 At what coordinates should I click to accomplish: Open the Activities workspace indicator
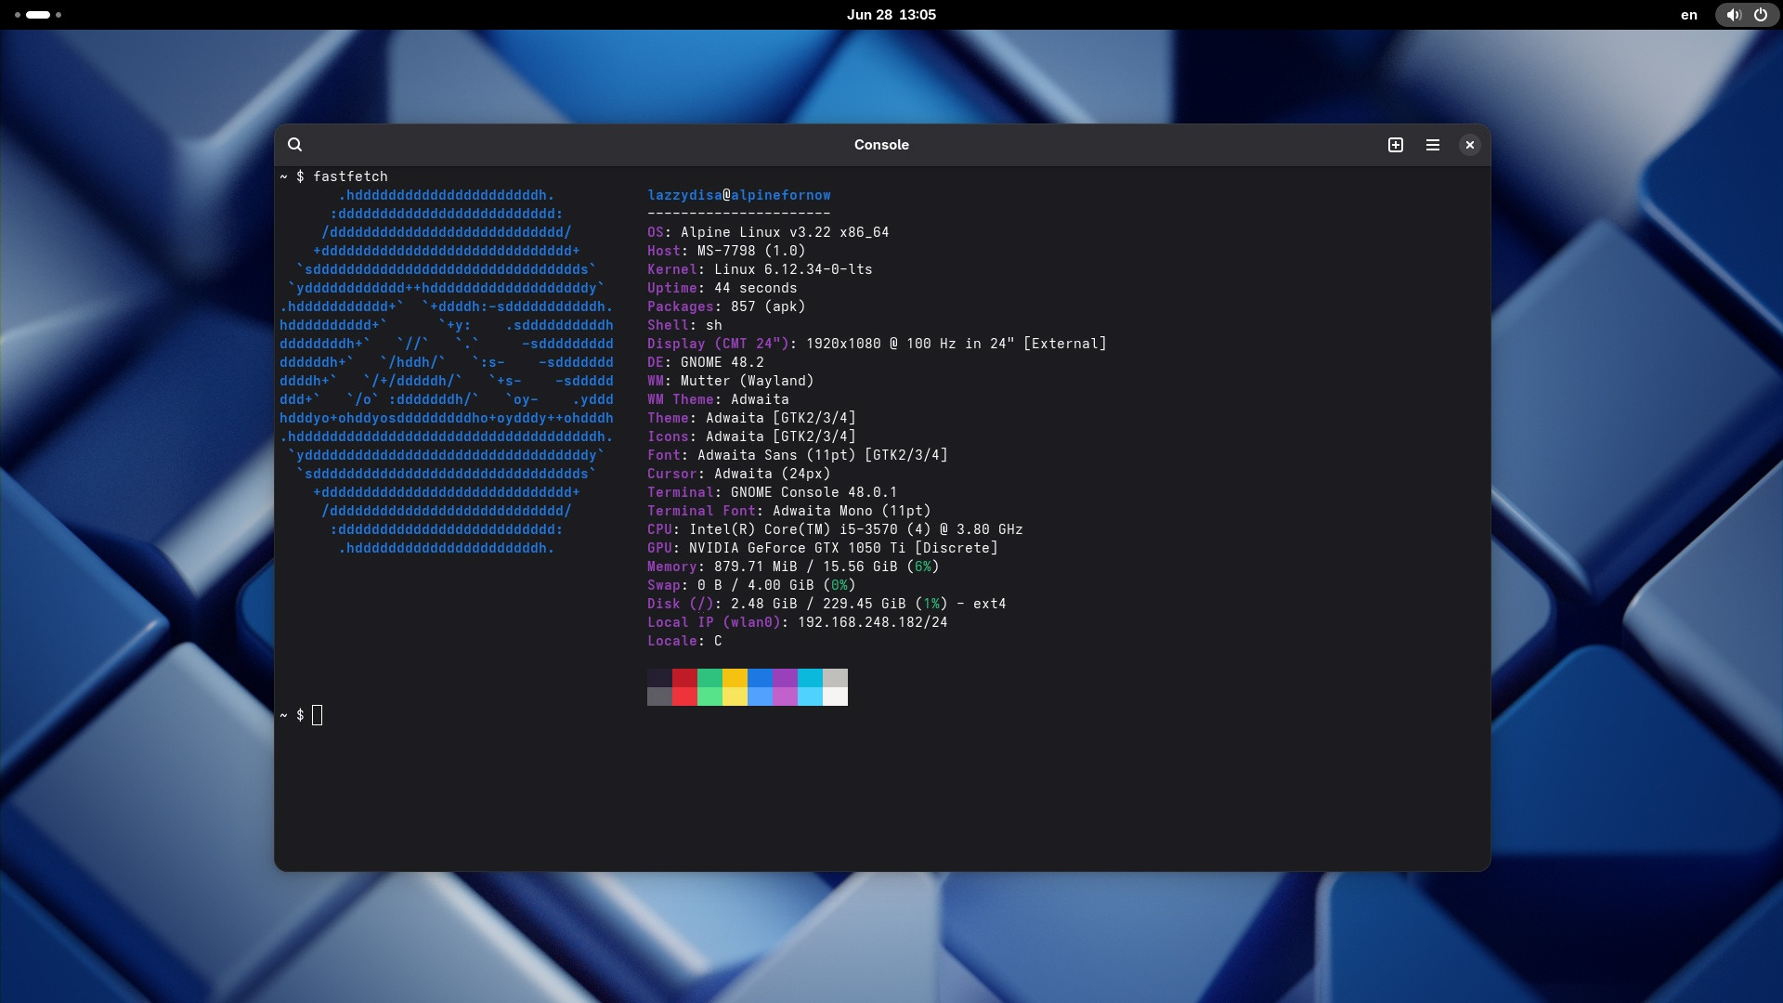click(x=38, y=15)
